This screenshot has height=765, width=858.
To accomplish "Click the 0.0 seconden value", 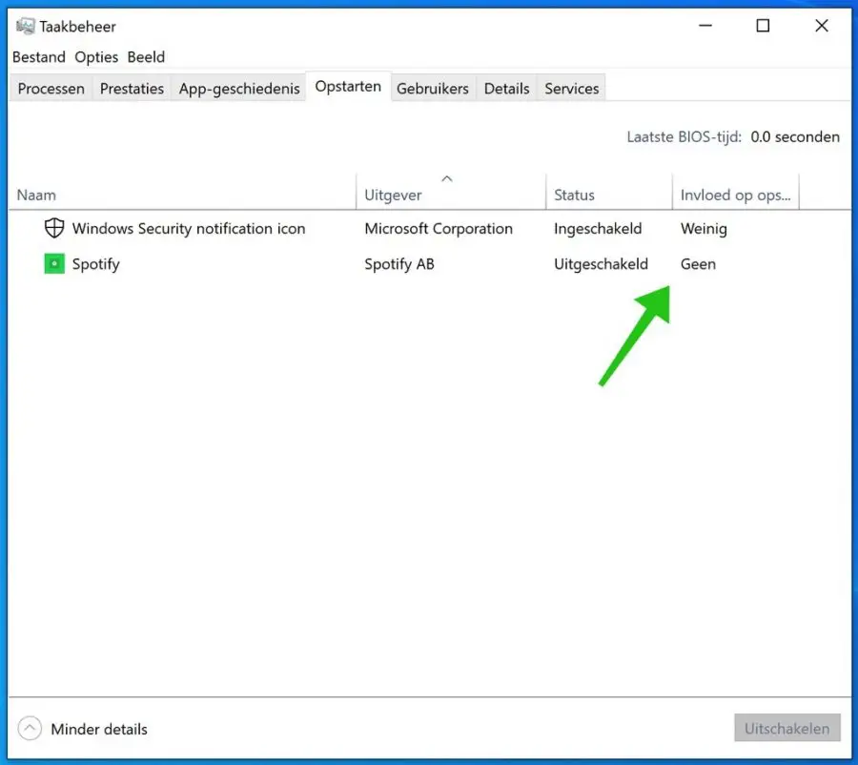I will pos(794,137).
